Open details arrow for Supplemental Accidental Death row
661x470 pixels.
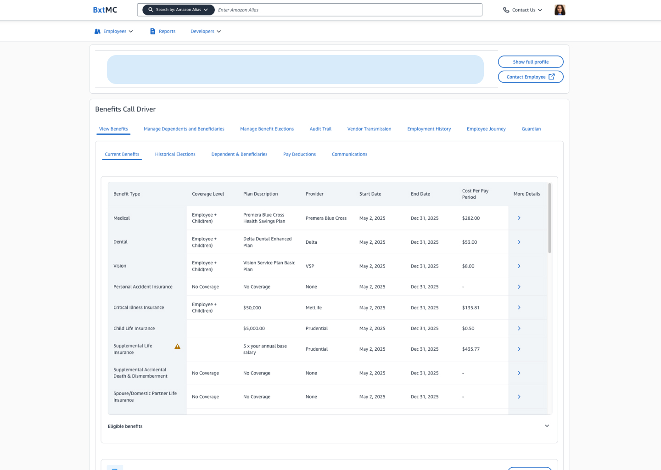pyautogui.click(x=519, y=373)
